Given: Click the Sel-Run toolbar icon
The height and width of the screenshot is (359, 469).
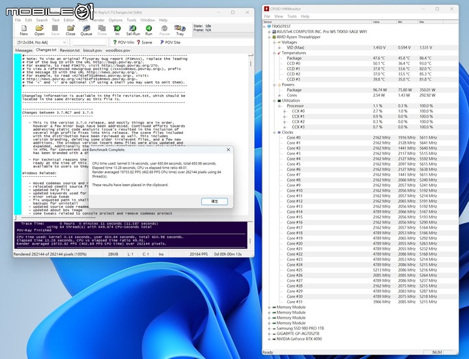Looking at the screenshot, I should pyautogui.click(x=133, y=29).
